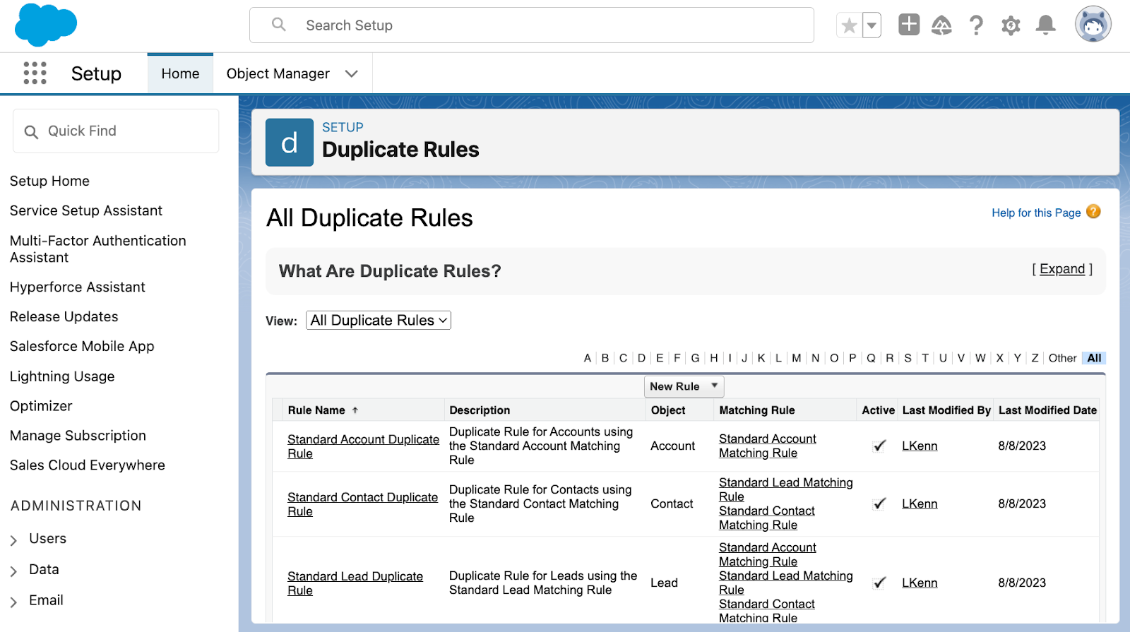The width and height of the screenshot is (1130, 632).
Task: Open the App Launcher dots icon
Action: [x=35, y=73]
